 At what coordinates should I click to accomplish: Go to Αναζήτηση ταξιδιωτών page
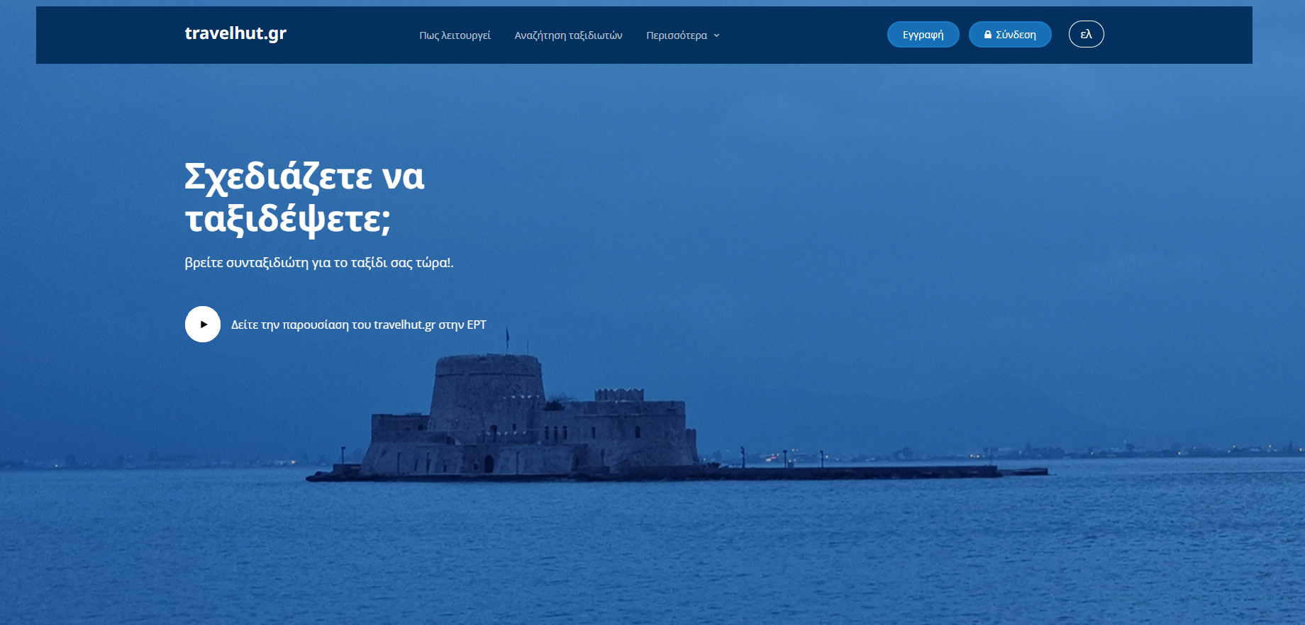click(x=568, y=35)
